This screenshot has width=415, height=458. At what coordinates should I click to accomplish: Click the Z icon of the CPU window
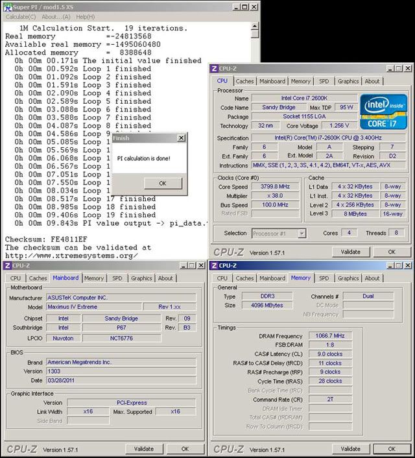(x=214, y=69)
